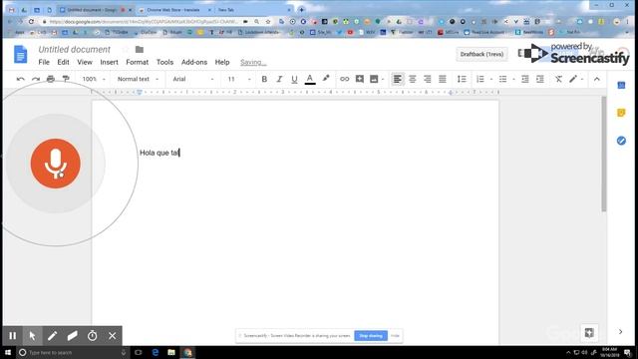
Task: Expand the bulleted list options arrow
Action: 513,80
